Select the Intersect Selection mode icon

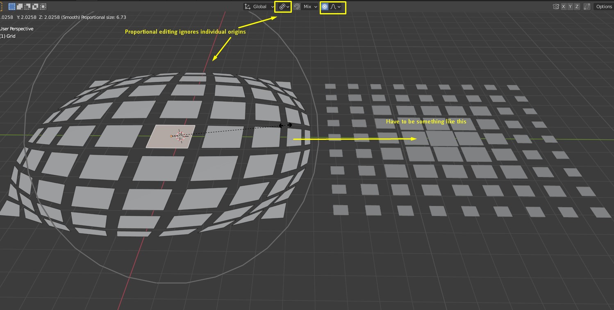[x=43, y=7]
